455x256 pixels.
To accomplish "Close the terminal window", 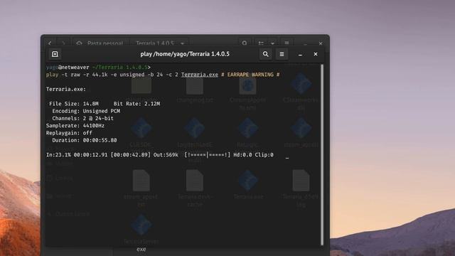I will [x=316, y=54].
